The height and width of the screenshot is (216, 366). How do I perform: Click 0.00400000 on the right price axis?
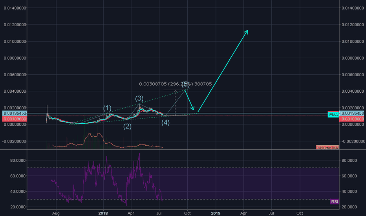pos(353,91)
